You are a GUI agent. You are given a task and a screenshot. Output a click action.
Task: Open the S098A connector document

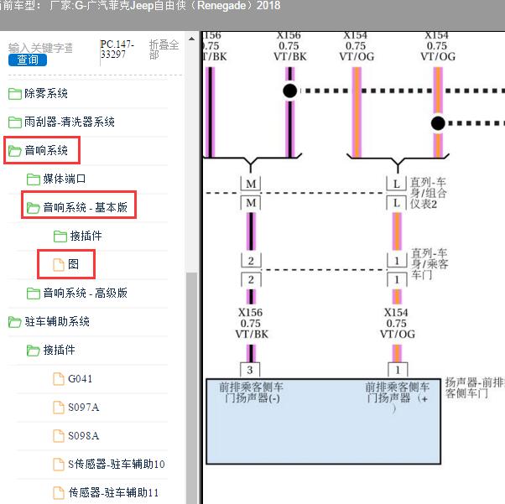tap(83, 436)
